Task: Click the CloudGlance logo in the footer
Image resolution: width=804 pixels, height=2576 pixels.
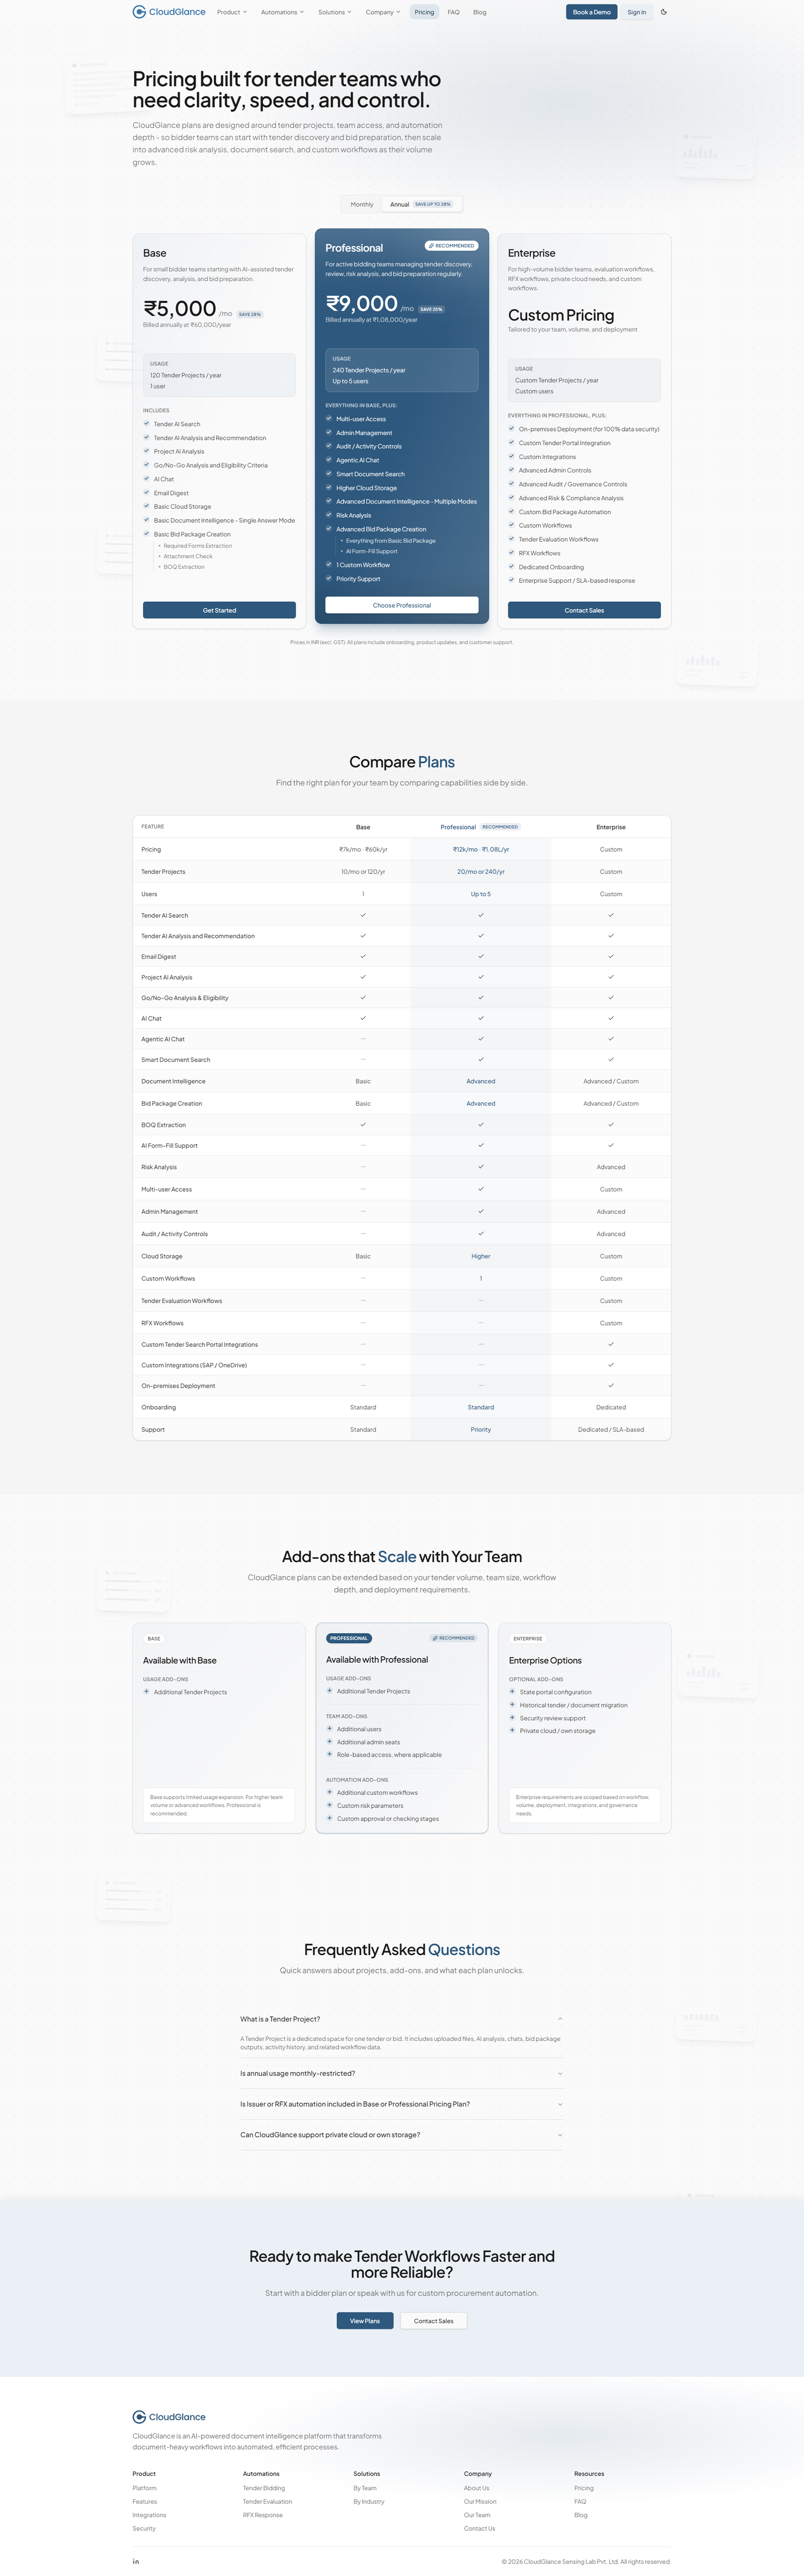Action: [169, 2416]
